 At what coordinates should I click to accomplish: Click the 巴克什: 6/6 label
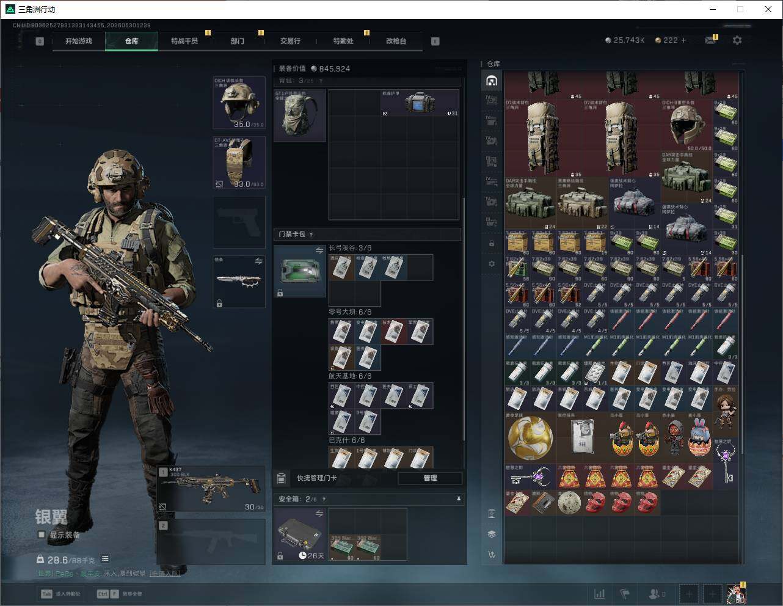(x=347, y=440)
